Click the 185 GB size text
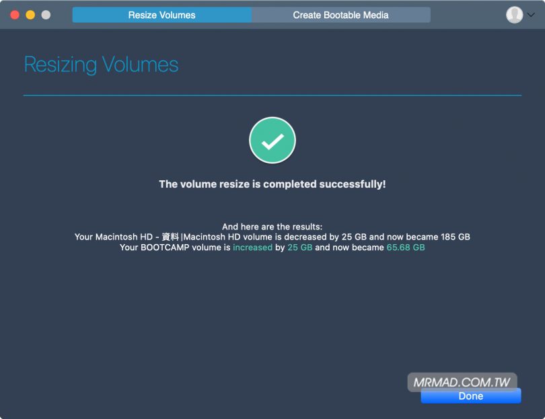The width and height of the screenshot is (545, 419). [x=454, y=237]
